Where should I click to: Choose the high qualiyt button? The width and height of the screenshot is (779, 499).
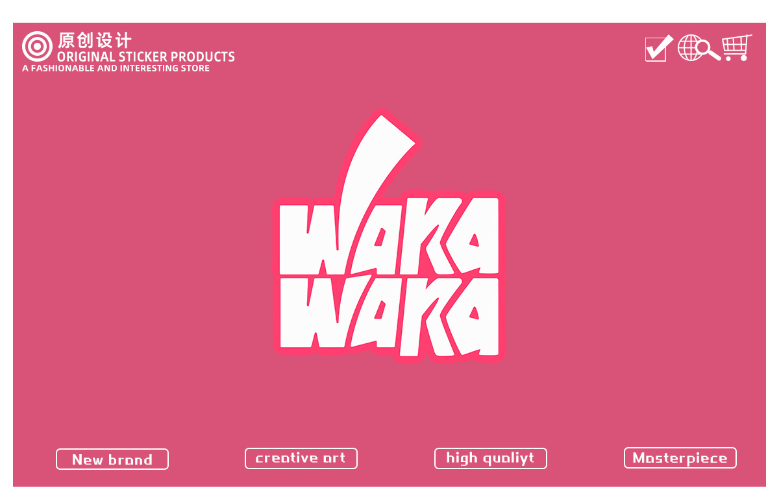491,458
